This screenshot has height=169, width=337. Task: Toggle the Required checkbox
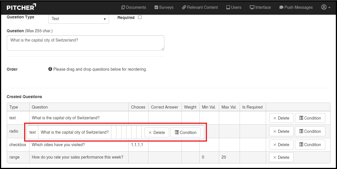click(x=140, y=17)
